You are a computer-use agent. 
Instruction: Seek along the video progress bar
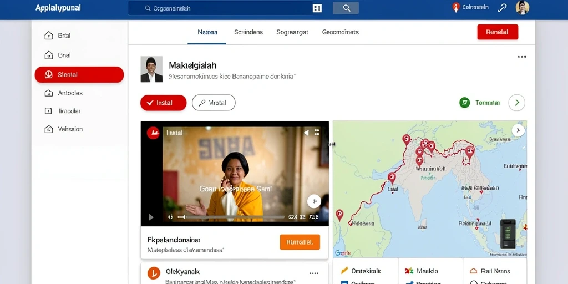pyautogui.click(x=231, y=217)
